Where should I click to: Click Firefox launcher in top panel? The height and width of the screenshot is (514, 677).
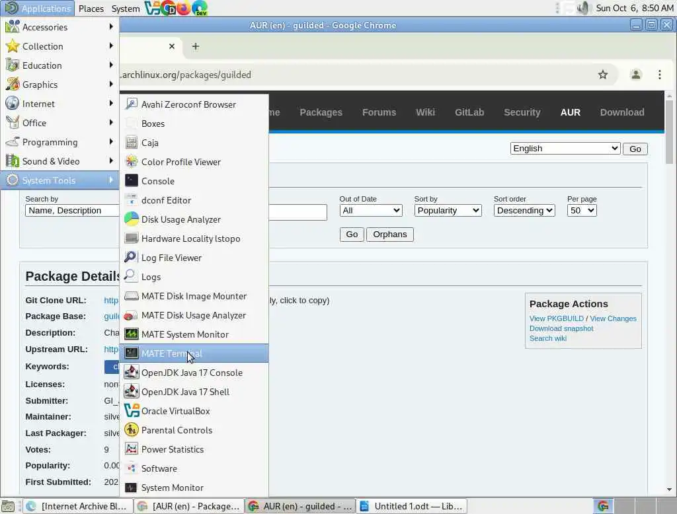tap(183, 8)
